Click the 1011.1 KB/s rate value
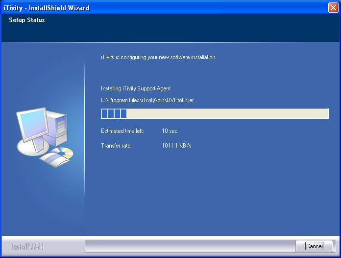This screenshot has height=258, width=341. point(176,146)
